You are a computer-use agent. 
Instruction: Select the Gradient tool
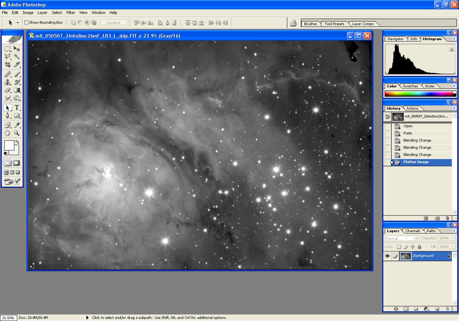(17, 90)
